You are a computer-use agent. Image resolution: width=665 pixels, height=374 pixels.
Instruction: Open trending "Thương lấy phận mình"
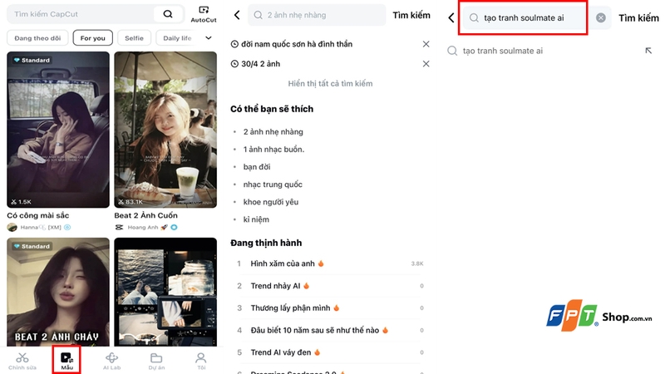(x=330, y=308)
